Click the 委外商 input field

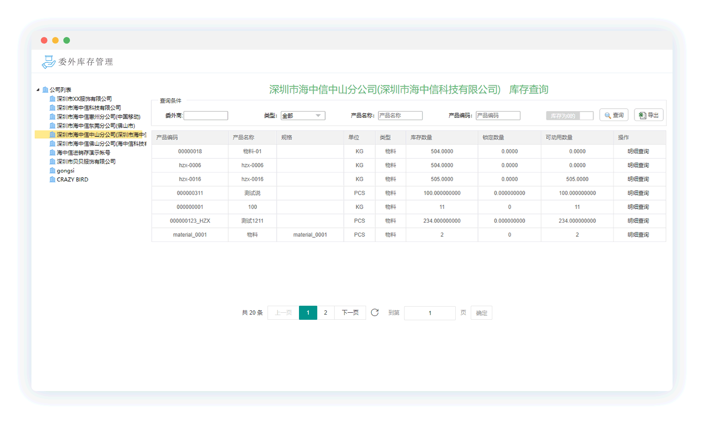click(206, 116)
